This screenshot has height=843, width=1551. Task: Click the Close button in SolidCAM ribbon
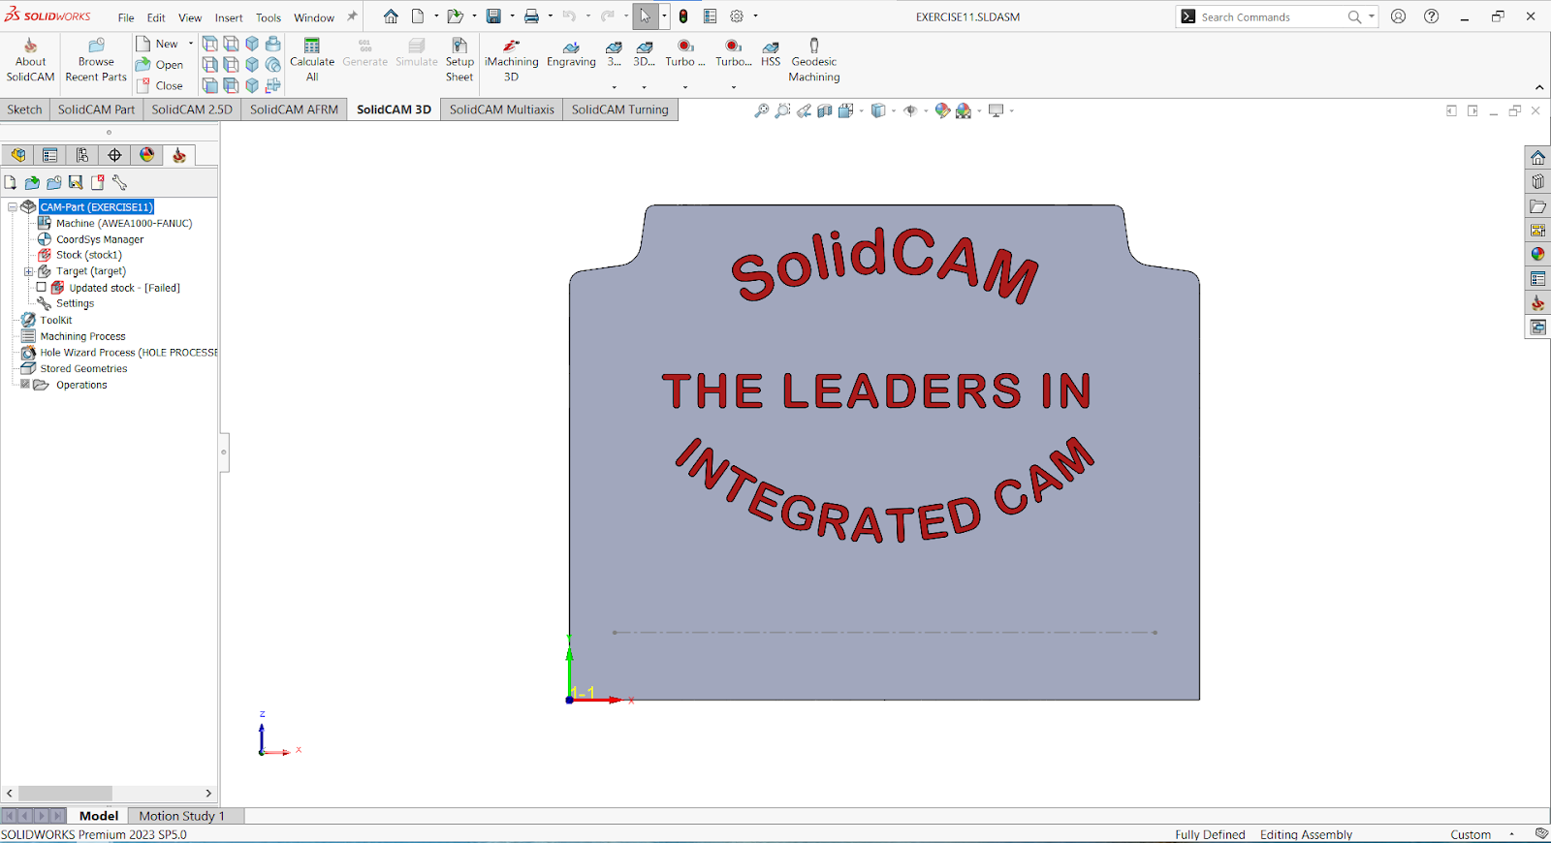tap(159, 85)
